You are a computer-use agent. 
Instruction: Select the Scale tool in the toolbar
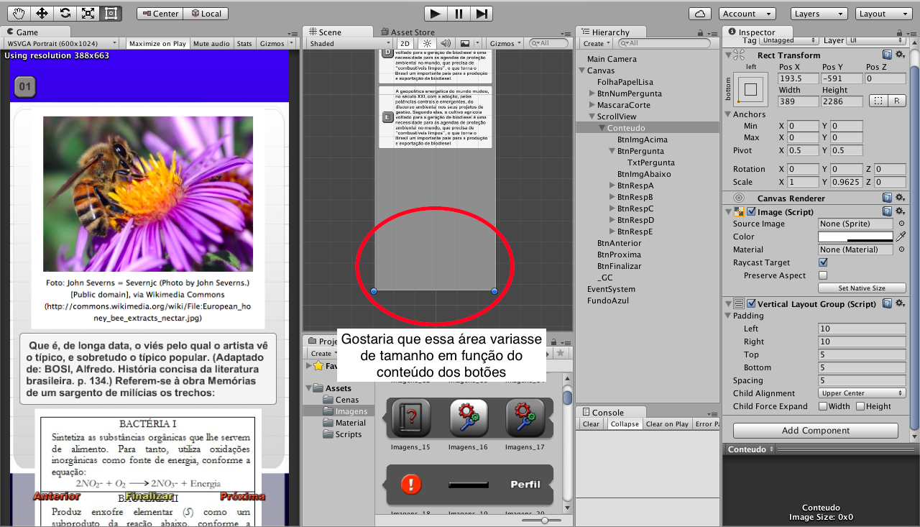(88, 13)
